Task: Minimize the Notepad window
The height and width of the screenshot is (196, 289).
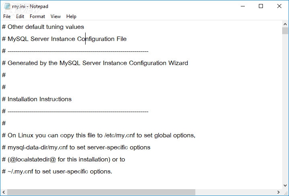Action: [x=242, y=6]
